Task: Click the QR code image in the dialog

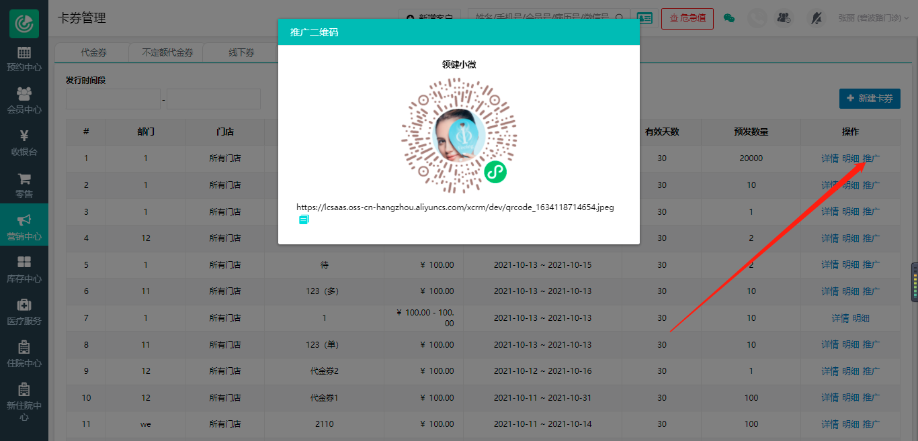Action: coord(459,136)
